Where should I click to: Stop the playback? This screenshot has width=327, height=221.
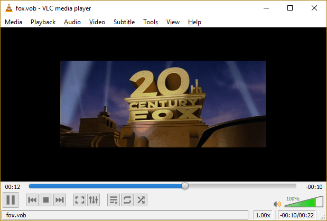[46, 200]
